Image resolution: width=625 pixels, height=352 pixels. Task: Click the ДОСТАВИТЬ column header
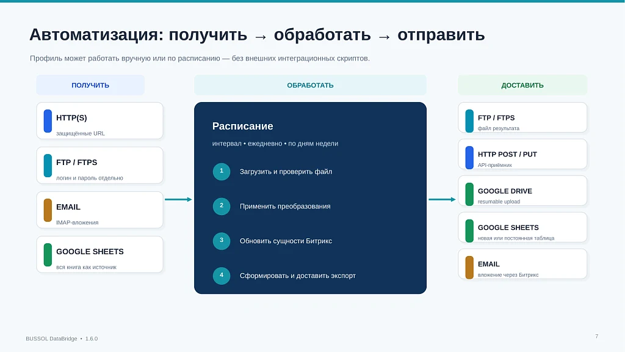[x=522, y=85]
